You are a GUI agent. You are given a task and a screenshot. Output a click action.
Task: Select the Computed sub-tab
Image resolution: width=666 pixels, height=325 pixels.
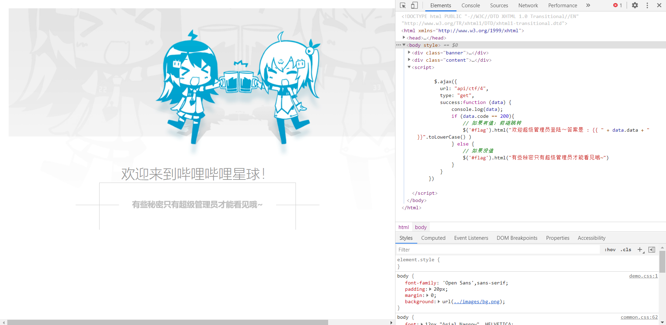(433, 238)
